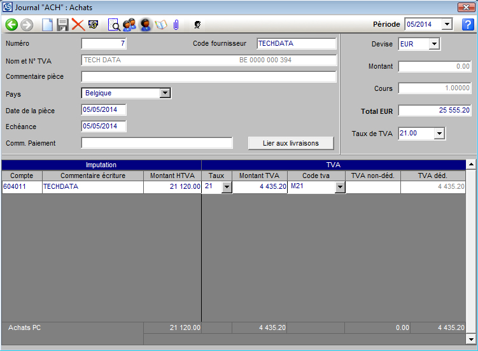The image size is (478, 351).
Task: Click the Lier aux livraisons button
Action: (x=291, y=143)
